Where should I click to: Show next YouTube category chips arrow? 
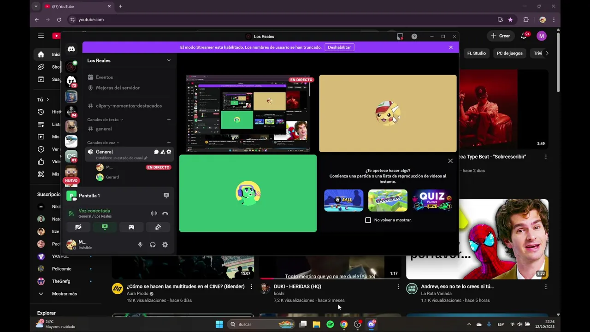[547, 53]
